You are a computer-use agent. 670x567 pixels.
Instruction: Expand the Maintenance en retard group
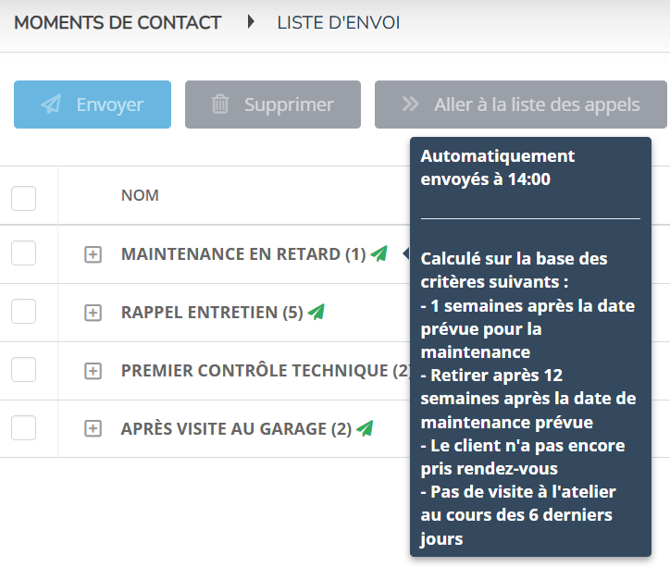point(93,254)
